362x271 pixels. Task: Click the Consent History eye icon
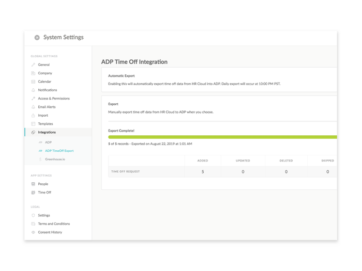(33, 232)
